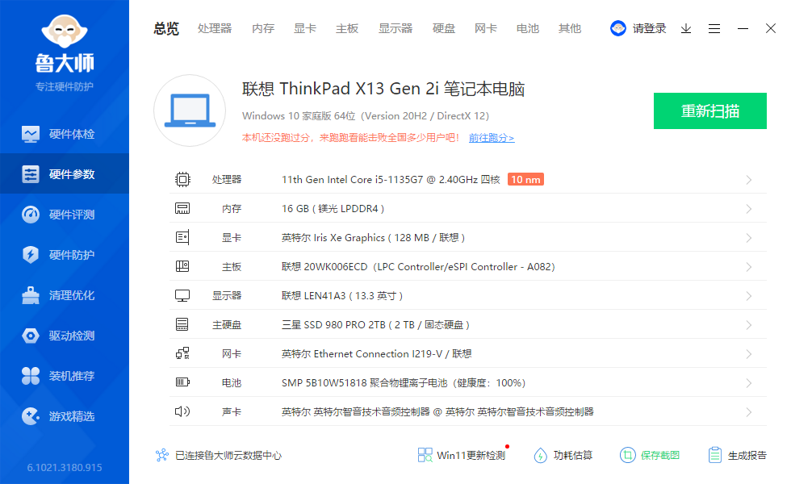The height and width of the screenshot is (484, 791).
Task: Click the 功耗估算 droplet icon
Action: tap(540, 455)
